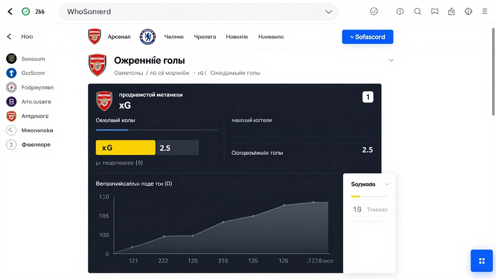The width and height of the screenshot is (496, 279).
Task: Select the Chelsea club crest
Action: [x=148, y=36]
